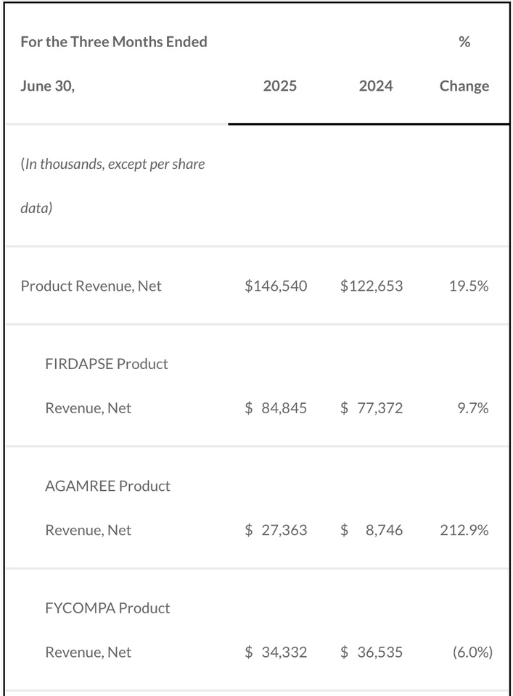This screenshot has width=513, height=696.
Task: Select the $34,332 FYCOMPA 2025 value
Action: coord(276,652)
